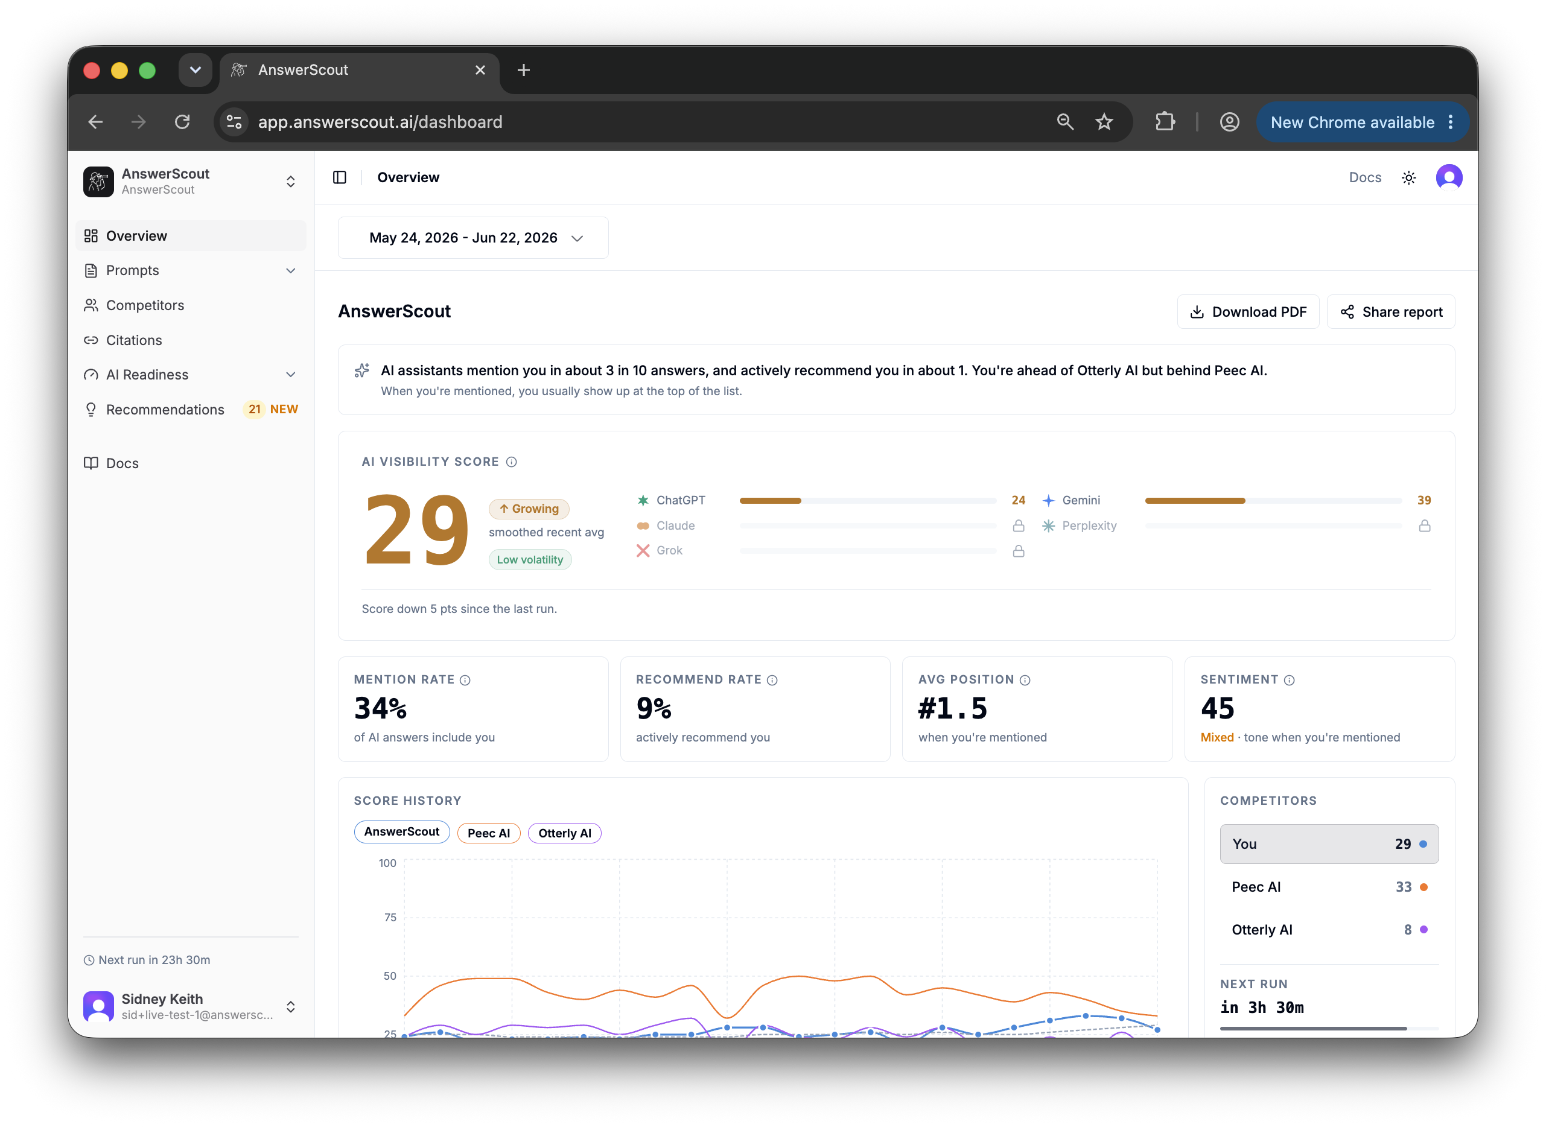Viewport: 1546px width, 1127px height.
Task: Click the Claude logo icon
Action: [x=643, y=525]
